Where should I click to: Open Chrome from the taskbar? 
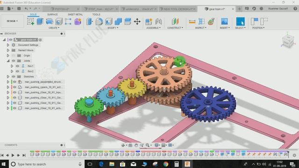(166, 164)
